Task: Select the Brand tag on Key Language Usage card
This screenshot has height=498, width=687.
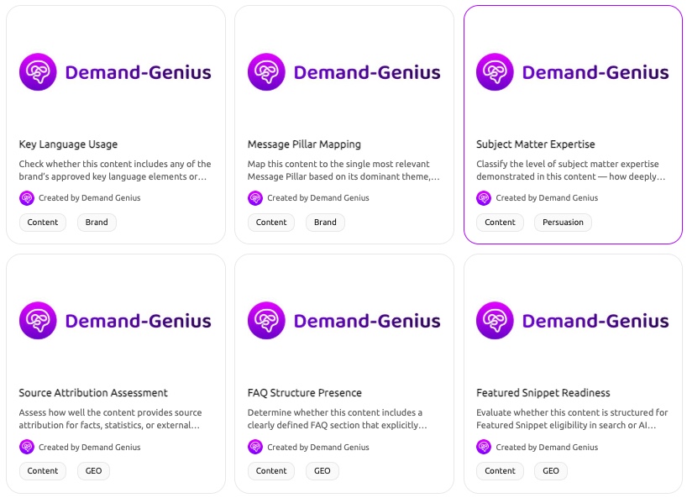Action: (97, 223)
